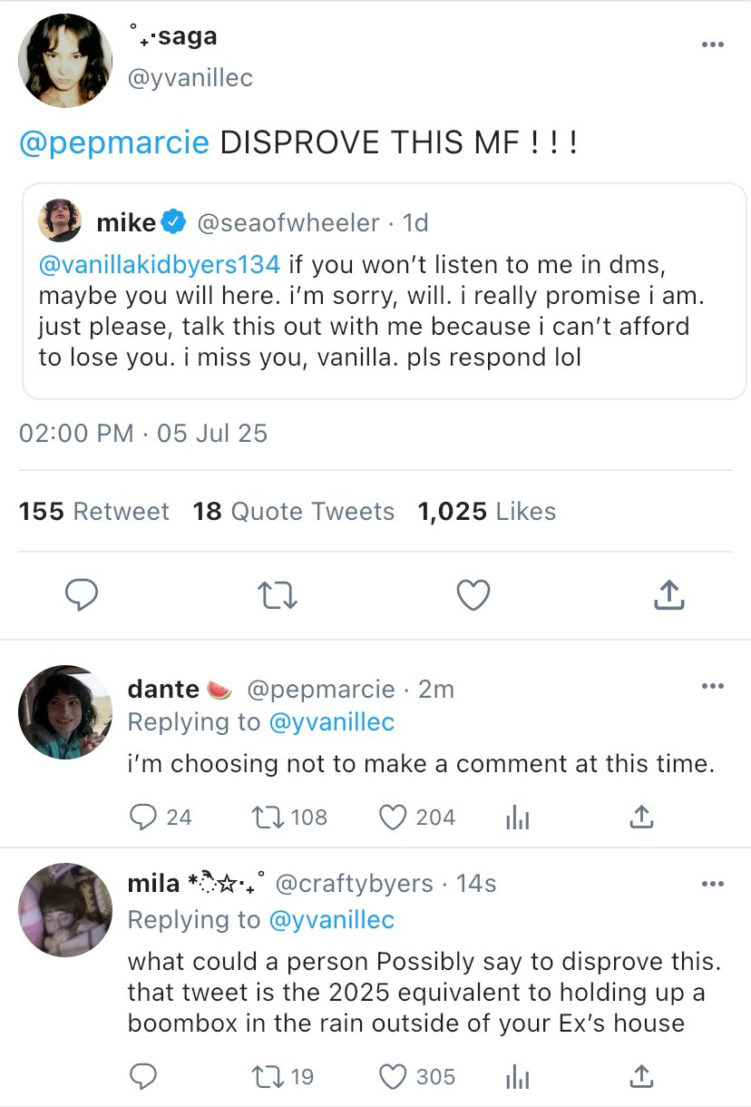Share dante's reply

pyautogui.click(x=641, y=818)
